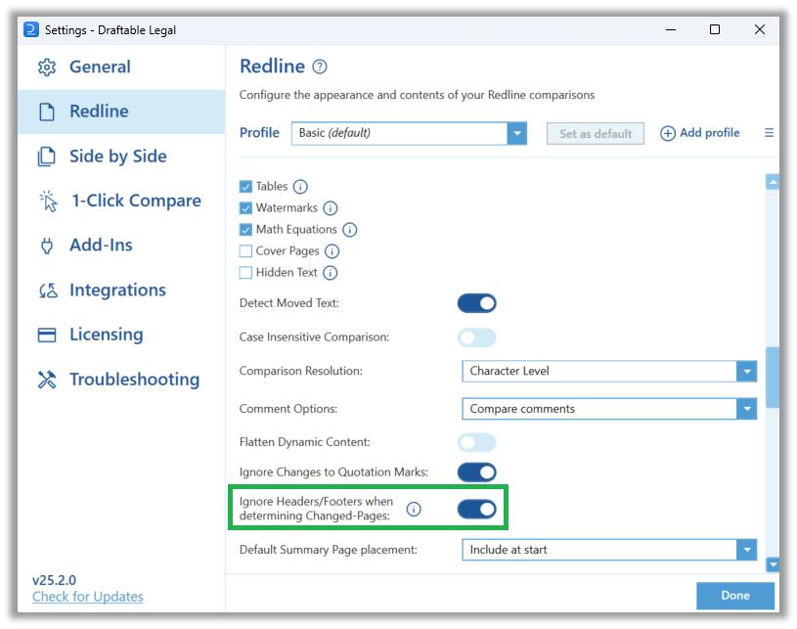Click the Check for Updates link

(x=88, y=597)
